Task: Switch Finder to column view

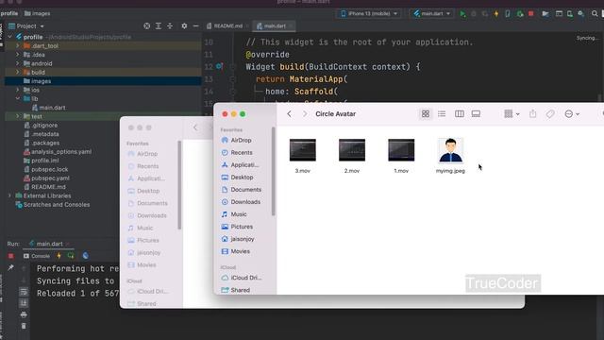Action: pyautogui.click(x=460, y=113)
